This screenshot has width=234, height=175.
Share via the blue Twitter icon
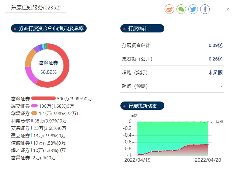[193, 9]
